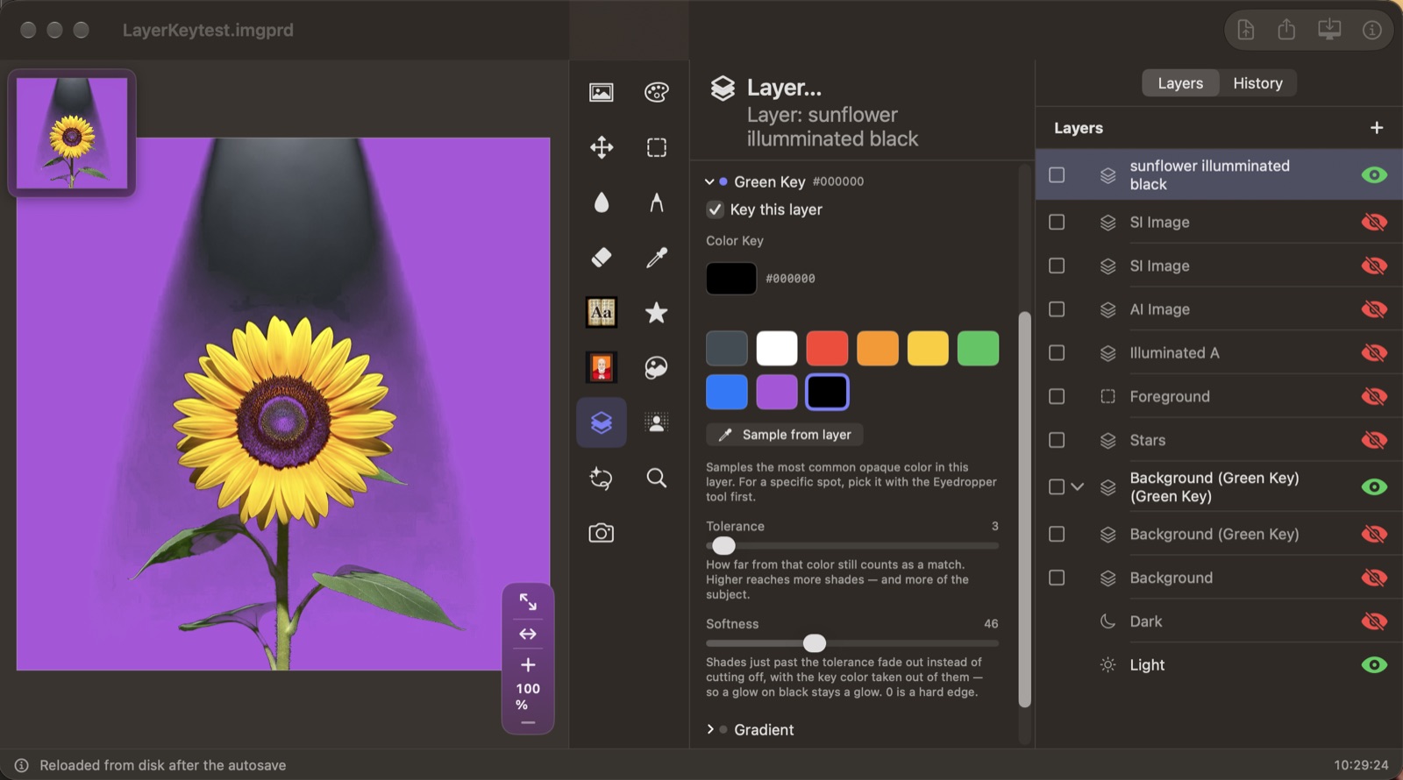The height and width of the screenshot is (780, 1403).
Task: Click the Layer panel vertical scrollbar
Action: tap(1024, 508)
